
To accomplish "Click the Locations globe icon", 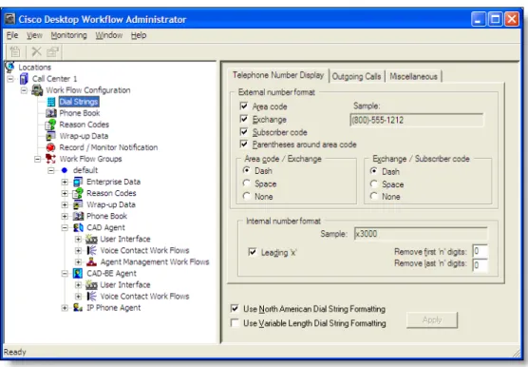I will [x=9, y=67].
